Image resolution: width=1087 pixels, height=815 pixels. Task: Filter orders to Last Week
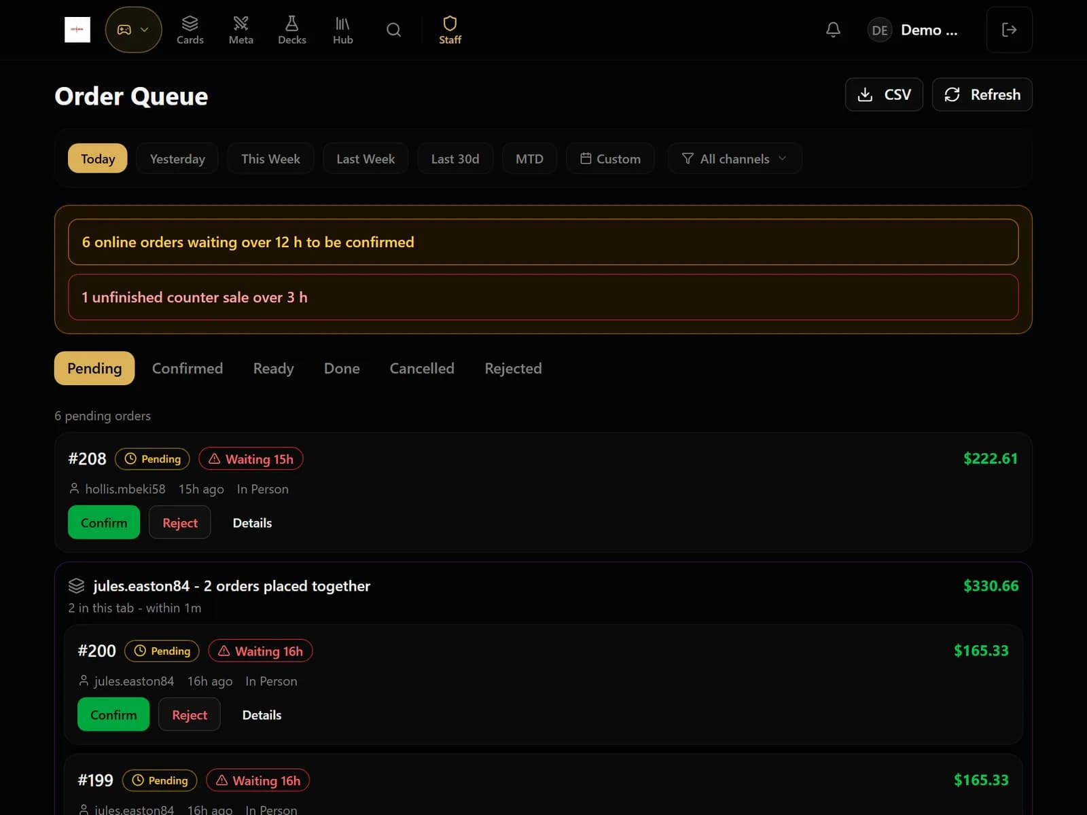pos(366,158)
